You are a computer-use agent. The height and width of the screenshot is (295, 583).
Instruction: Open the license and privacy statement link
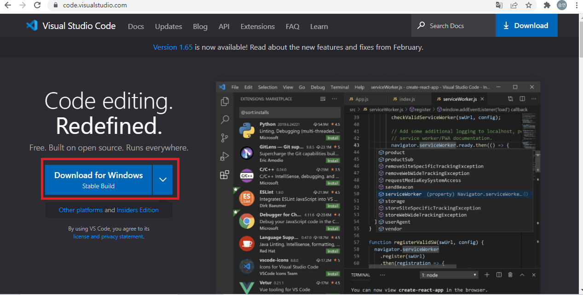point(108,237)
